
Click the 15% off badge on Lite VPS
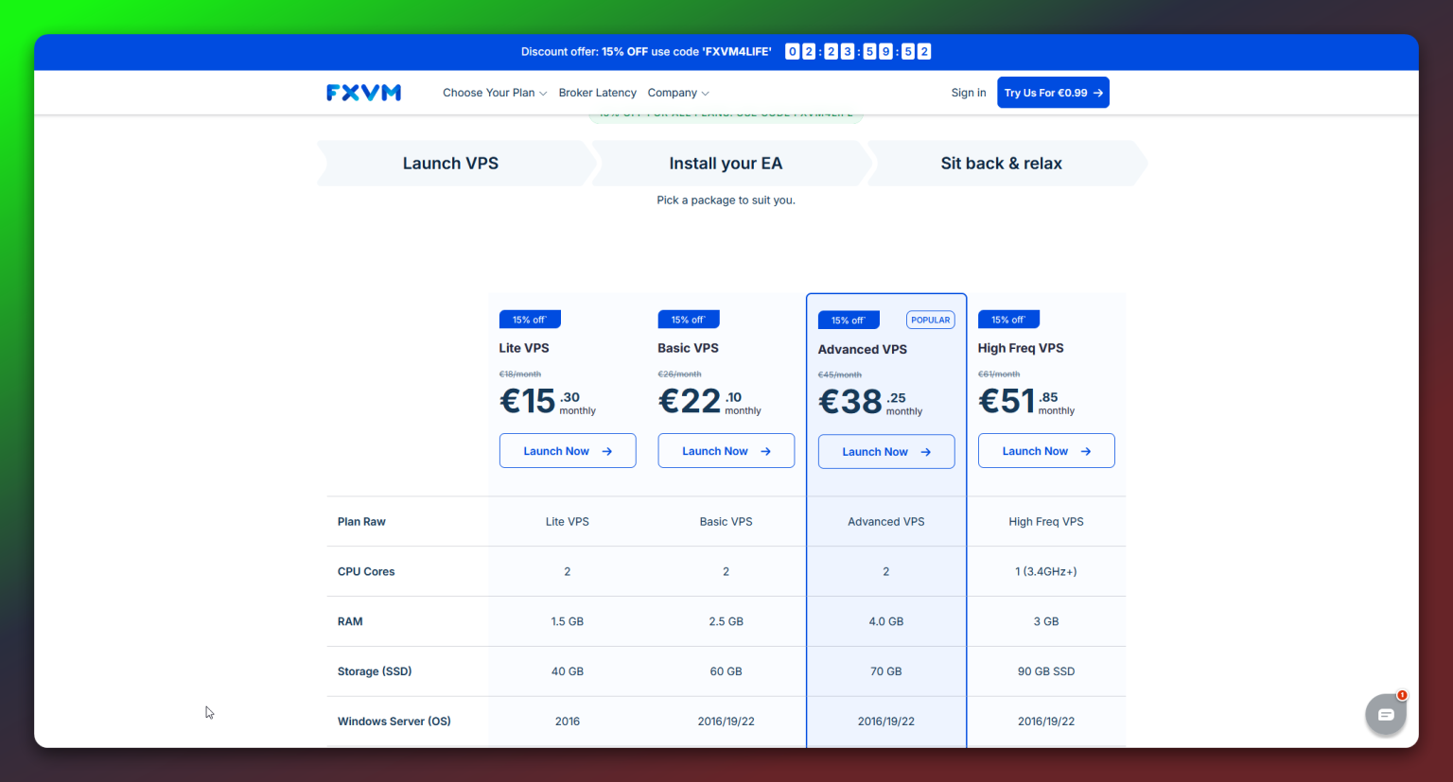530,319
